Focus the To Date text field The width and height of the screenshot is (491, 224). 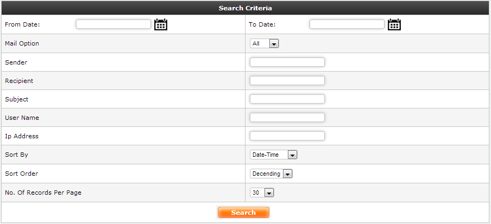pyautogui.click(x=347, y=24)
